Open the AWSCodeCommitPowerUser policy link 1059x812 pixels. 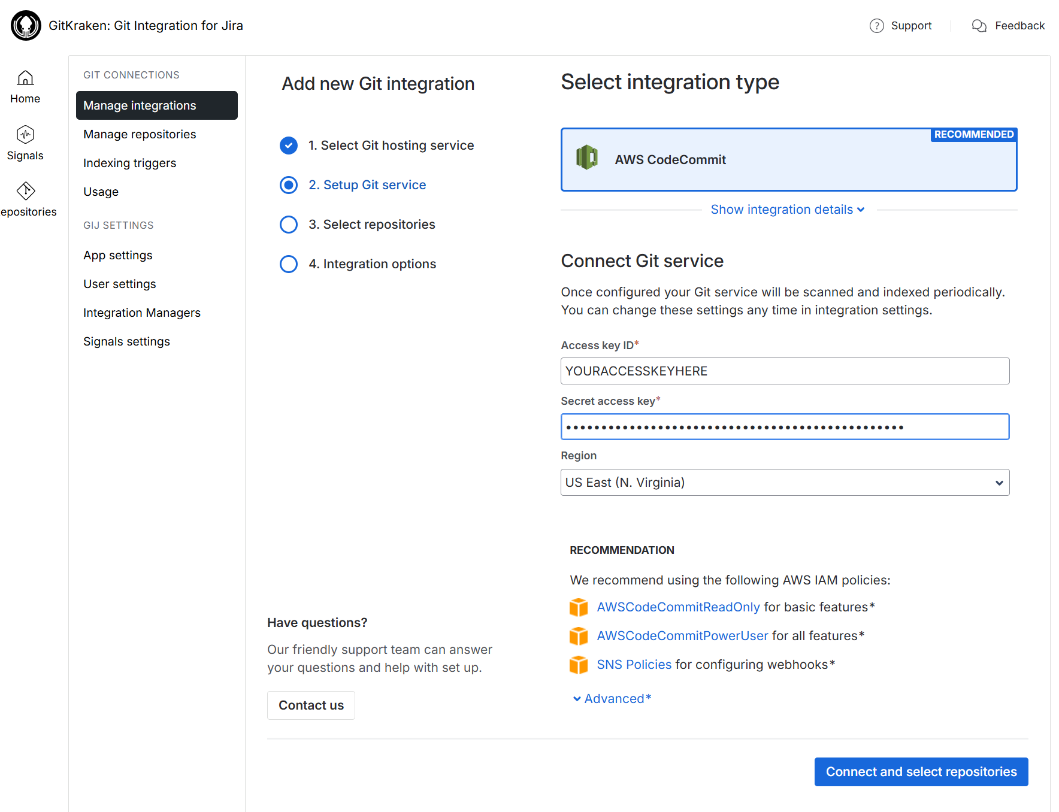pos(682,636)
